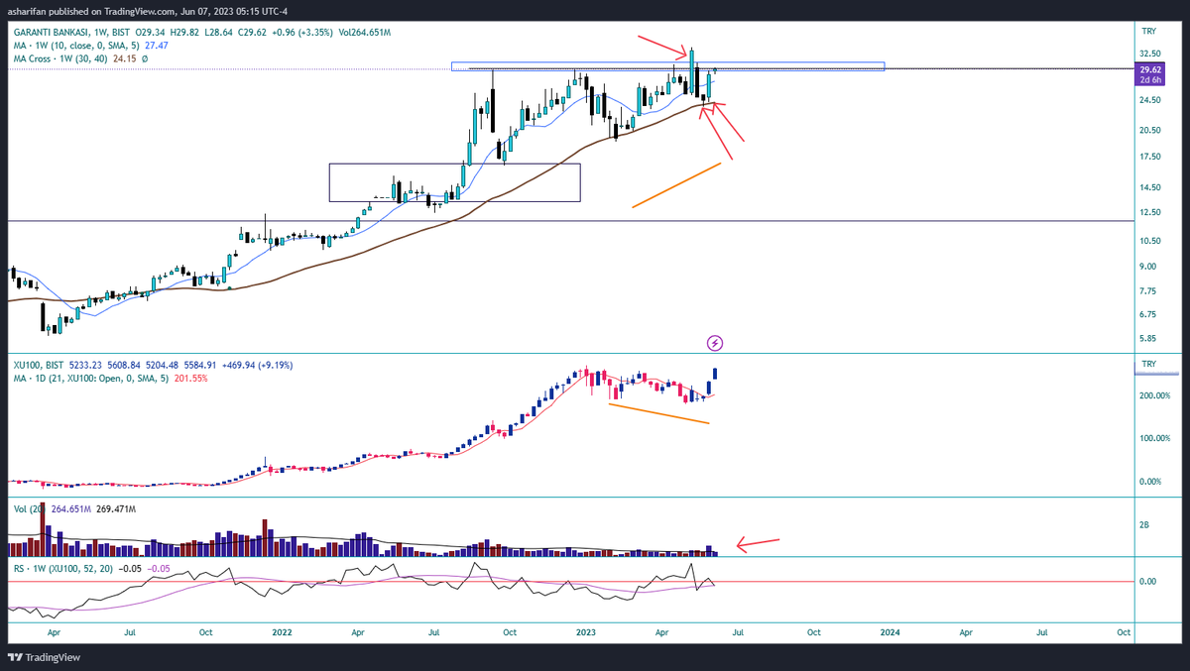Select the GARANTI BANKASI, 1W, BIST legend title
1190x671 pixels.
point(69,32)
